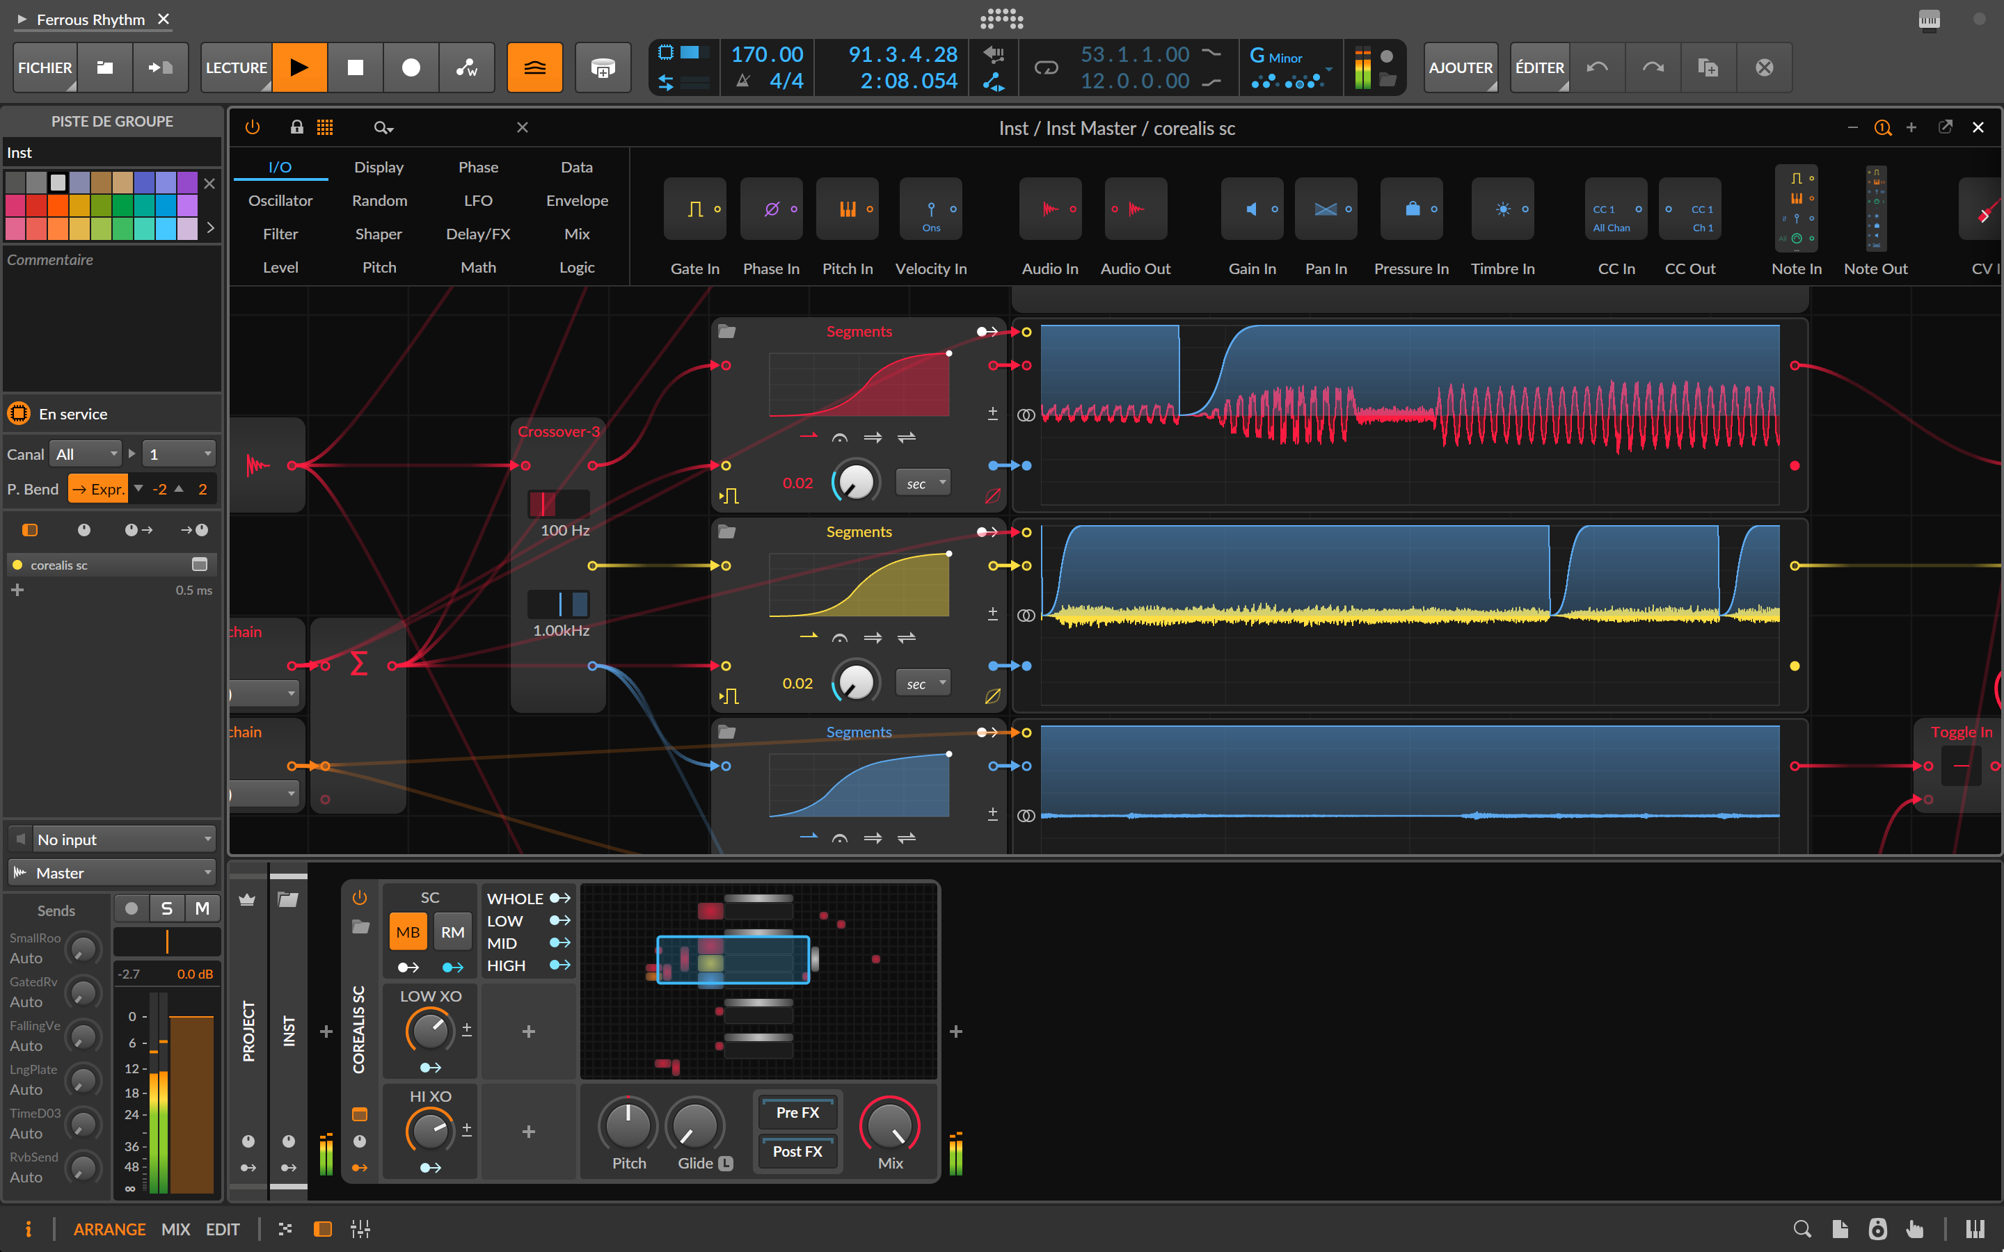The width and height of the screenshot is (2004, 1252).
Task: Enable the Post FX button
Action: pos(796,1151)
